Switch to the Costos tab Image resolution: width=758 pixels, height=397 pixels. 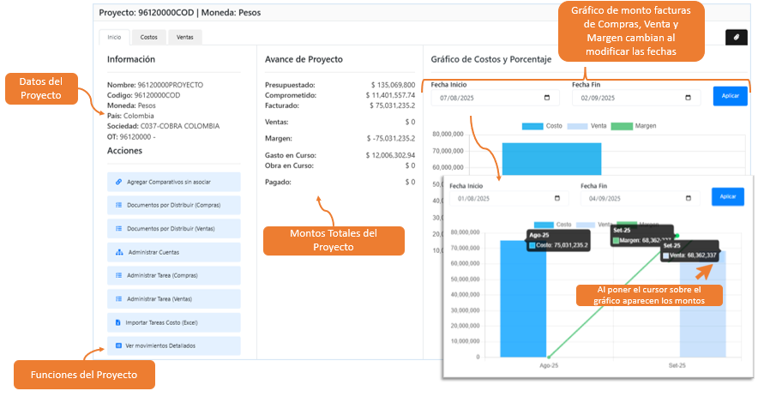click(148, 37)
